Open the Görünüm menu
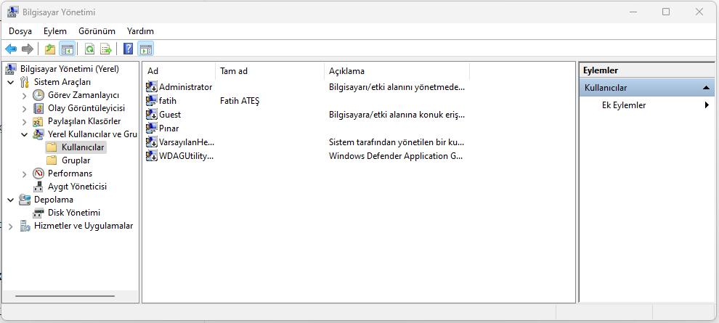This screenshot has width=719, height=323. pos(97,31)
